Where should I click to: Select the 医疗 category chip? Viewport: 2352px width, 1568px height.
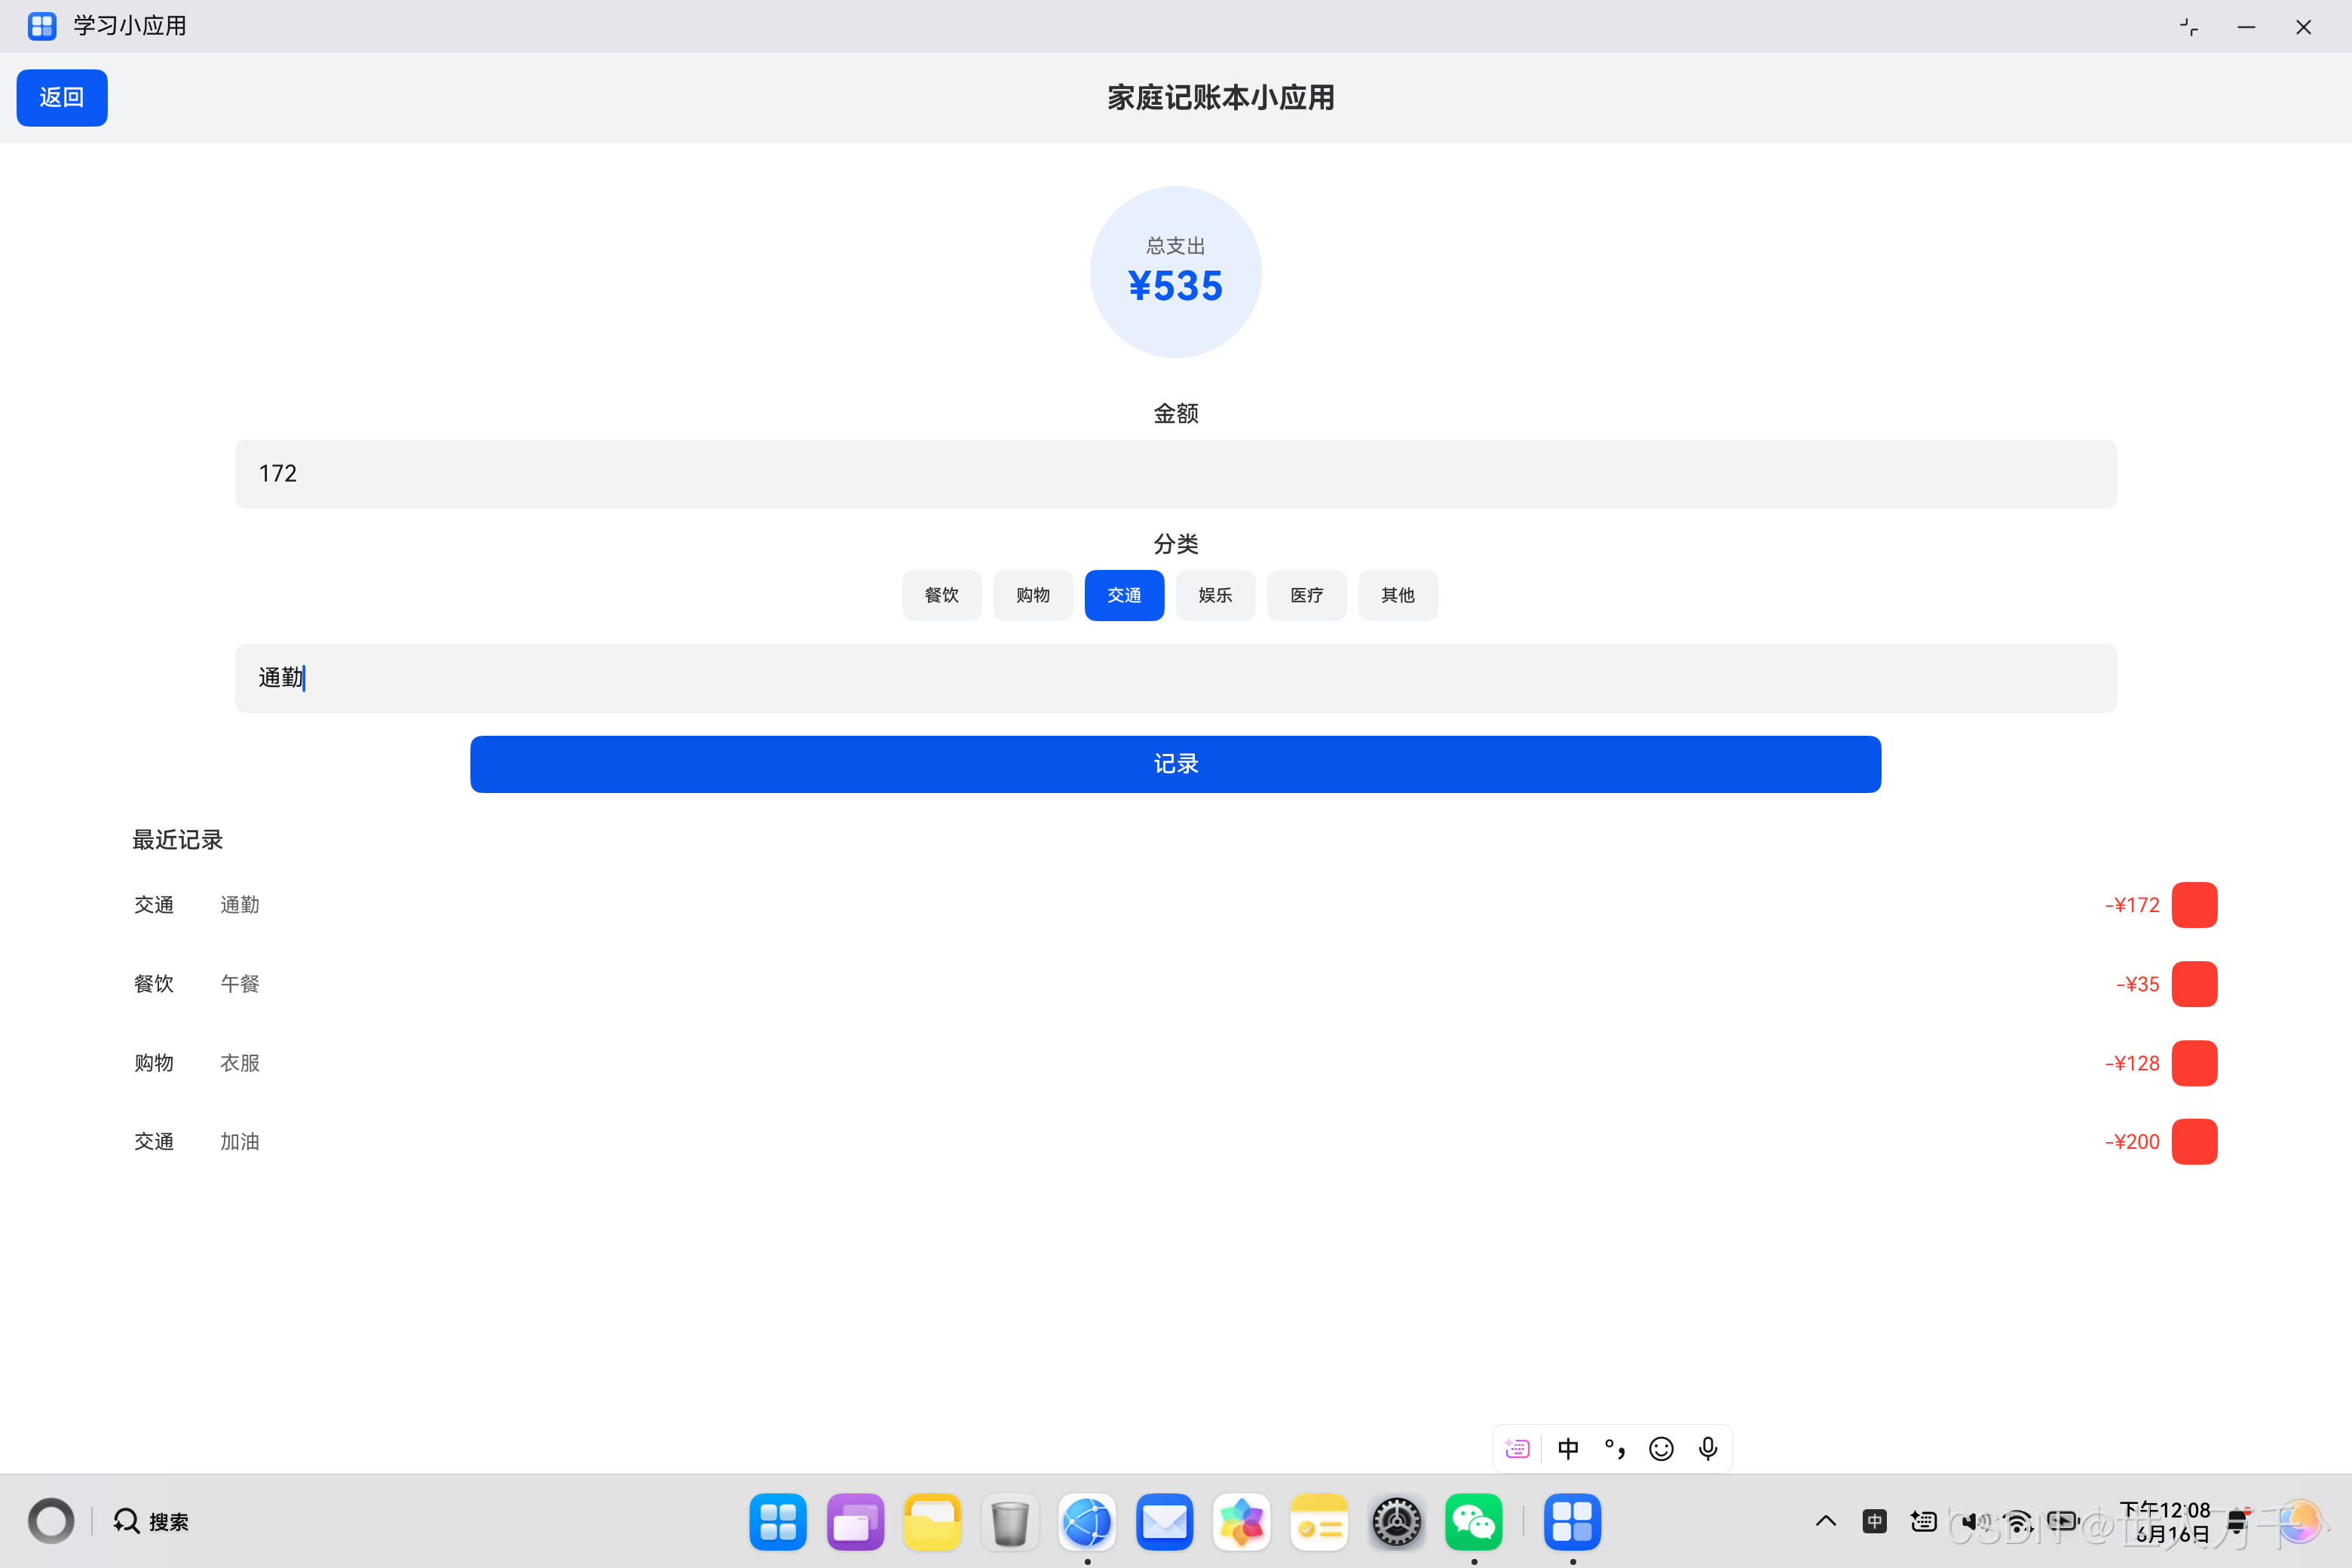pos(1306,596)
